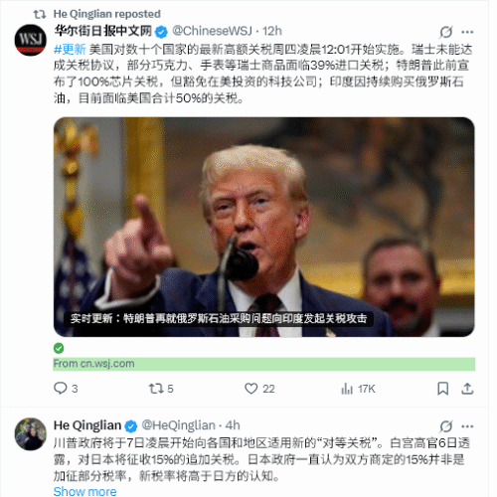Open the @ChineseWSJ handle
Screen dimensions: 497x497
(x=212, y=31)
